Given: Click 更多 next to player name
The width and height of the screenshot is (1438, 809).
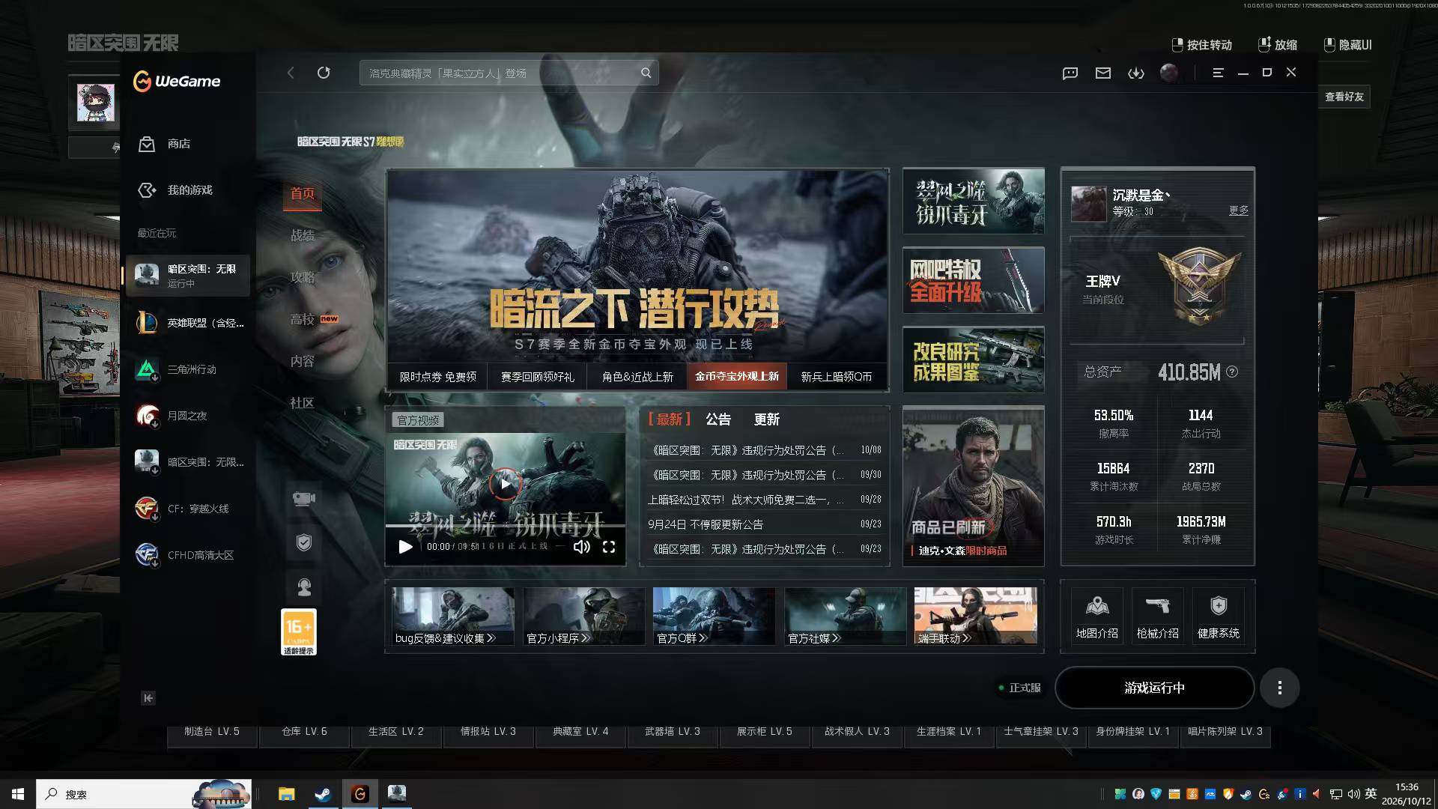Looking at the screenshot, I should pos(1239,210).
